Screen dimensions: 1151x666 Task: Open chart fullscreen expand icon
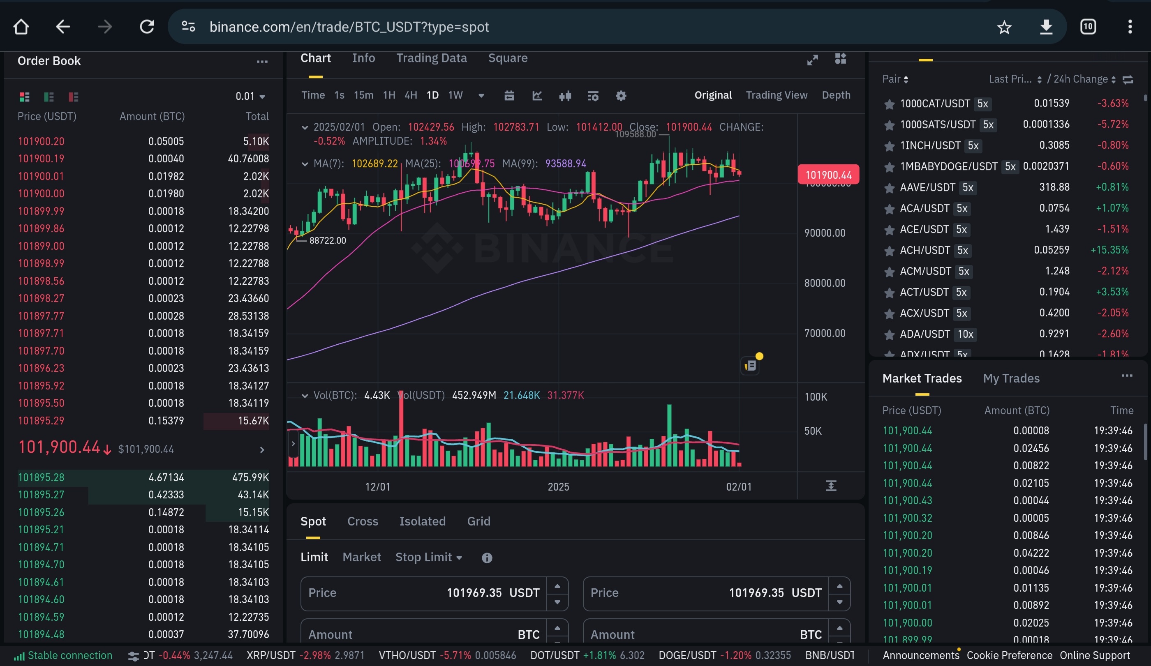[812, 60]
